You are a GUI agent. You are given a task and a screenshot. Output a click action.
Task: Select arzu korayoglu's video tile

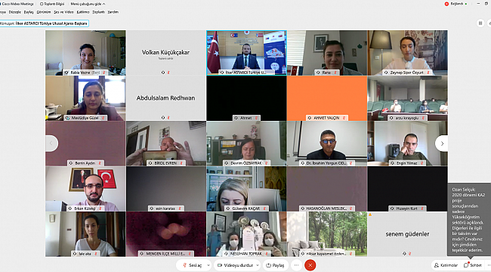tap(407, 98)
